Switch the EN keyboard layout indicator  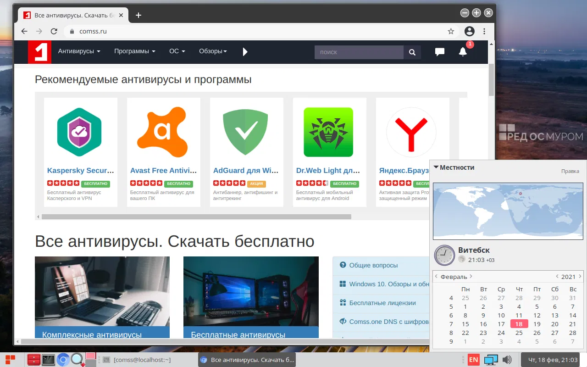pos(474,360)
